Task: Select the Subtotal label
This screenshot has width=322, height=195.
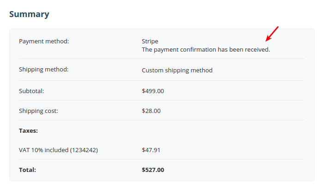Action: click(31, 91)
